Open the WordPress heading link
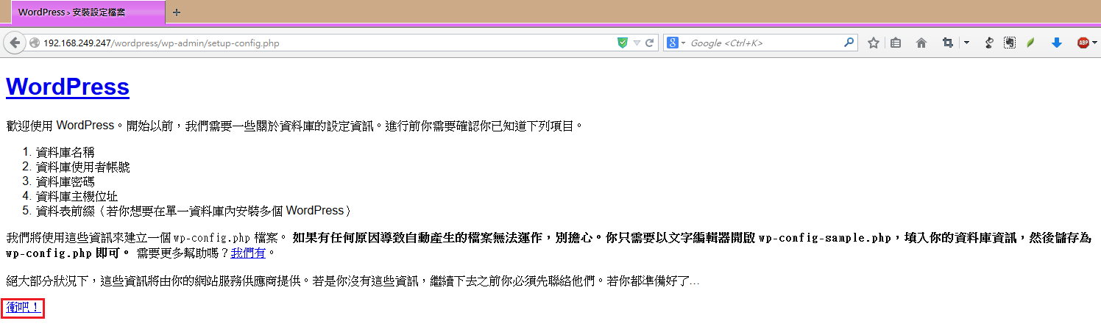The width and height of the screenshot is (1101, 329). [68, 87]
